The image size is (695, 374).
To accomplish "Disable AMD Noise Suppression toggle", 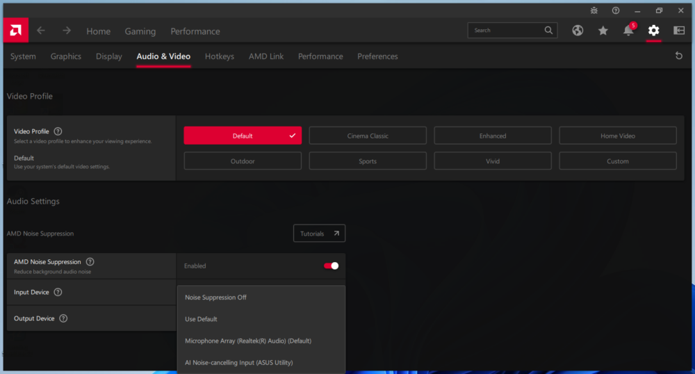I will coord(332,266).
